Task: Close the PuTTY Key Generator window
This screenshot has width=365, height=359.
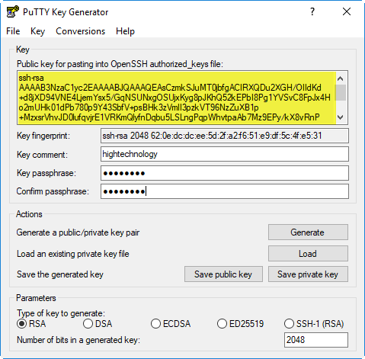Action: (347, 11)
